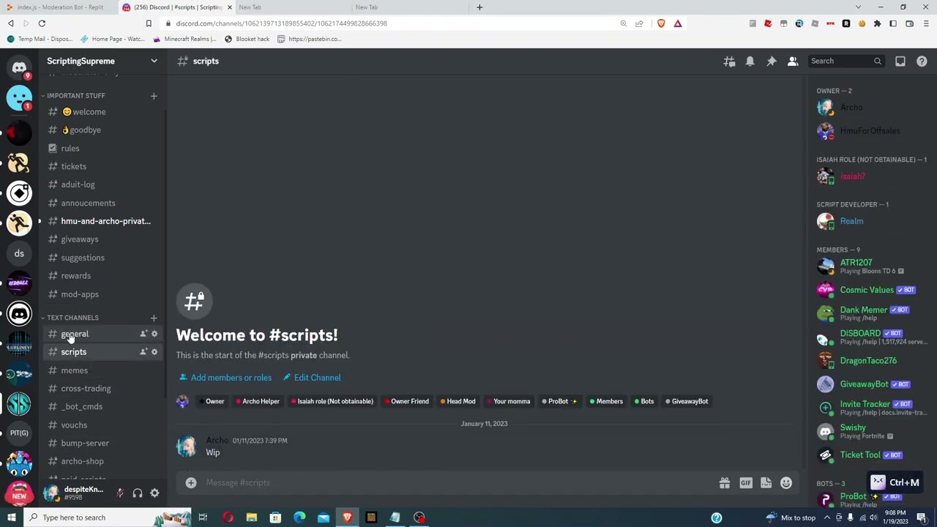Open File Explorer from taskbar
Image resolution: width=937 pixels, height=527 pixels.
tap(251, 517)
